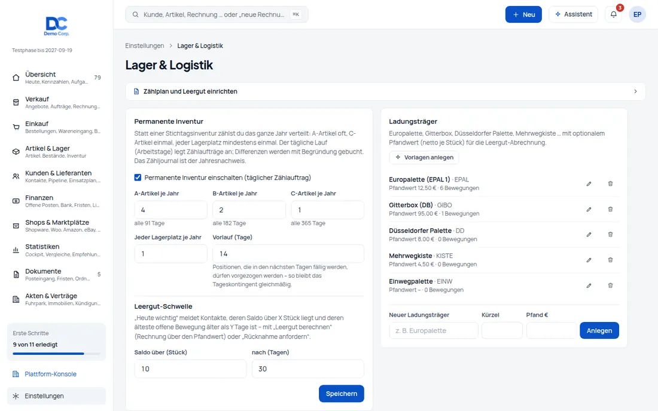
Task: Click the Finanzen sidebar icon
Action: click(16, 201)
